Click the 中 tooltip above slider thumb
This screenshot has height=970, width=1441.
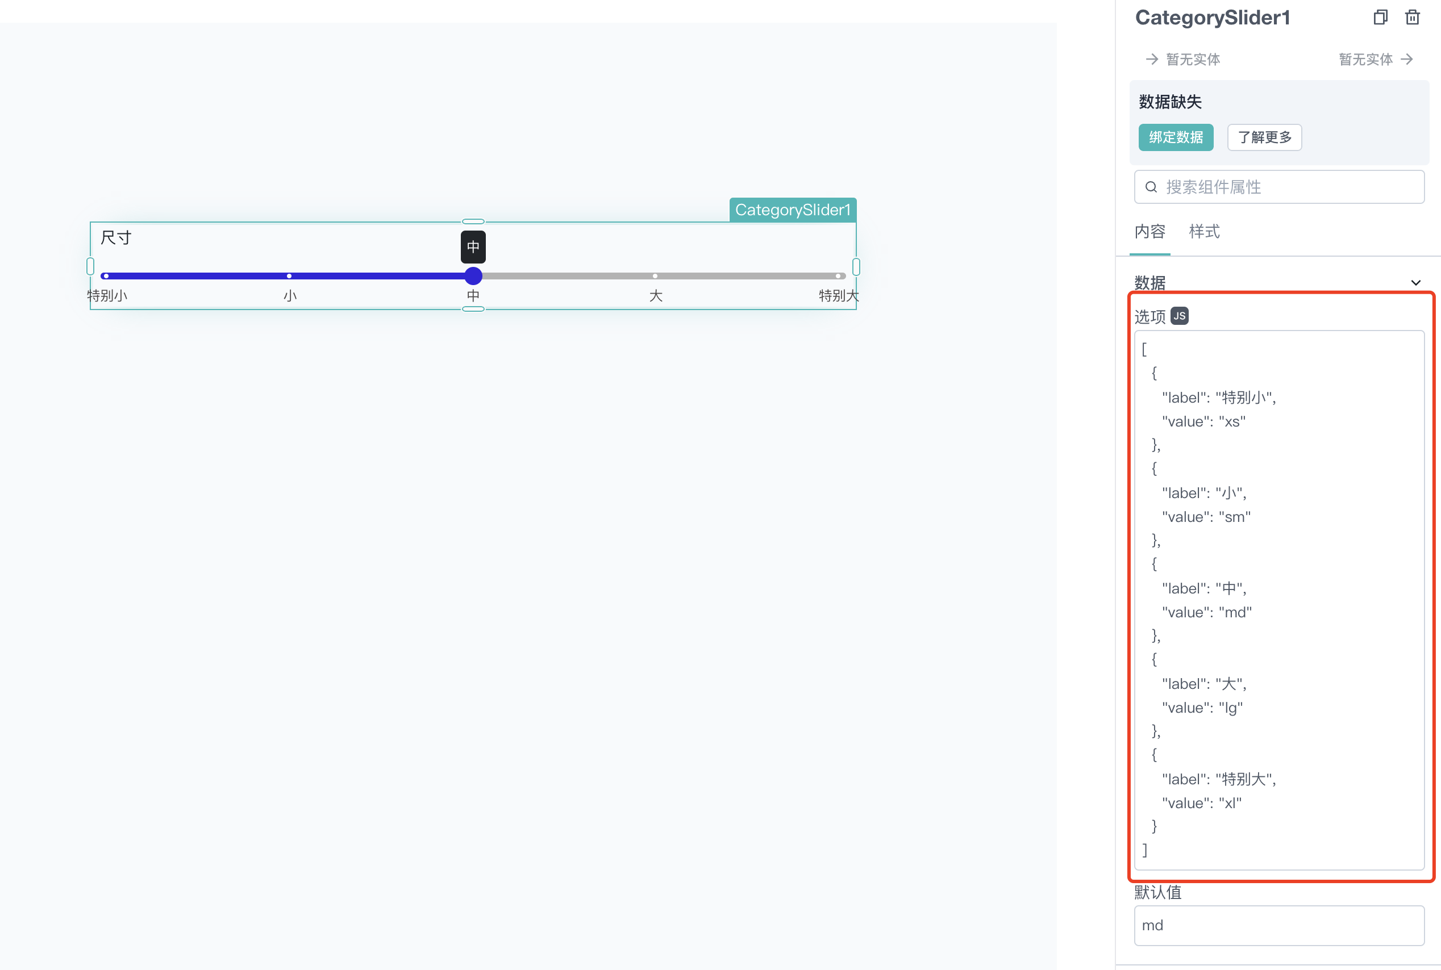[473, 247]
